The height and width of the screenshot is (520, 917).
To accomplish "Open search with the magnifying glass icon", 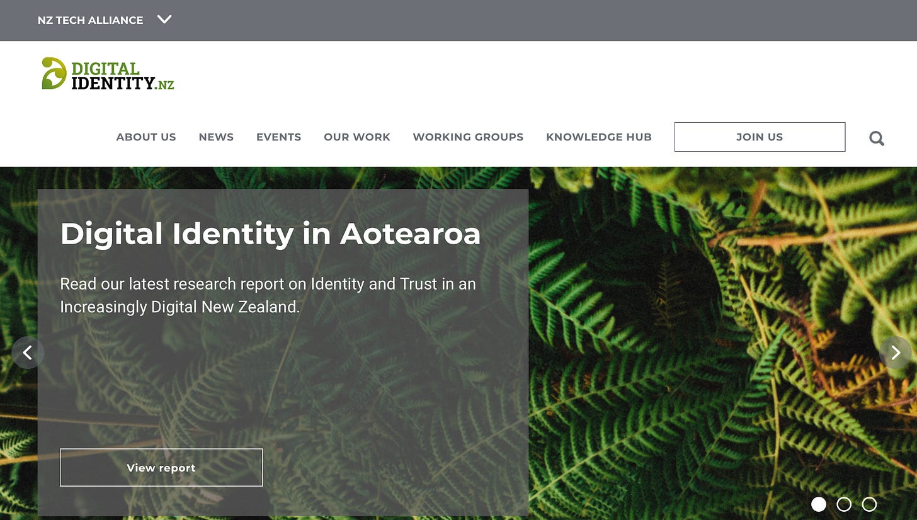I will [877, 138].
